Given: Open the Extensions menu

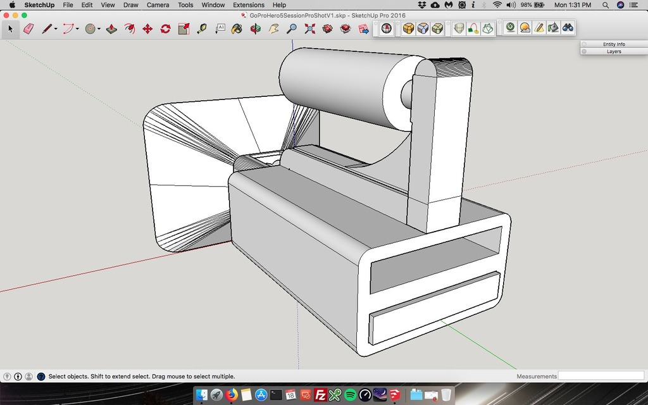Looking at the screenshot, I should pyautogui.click(x=248, y=5).
